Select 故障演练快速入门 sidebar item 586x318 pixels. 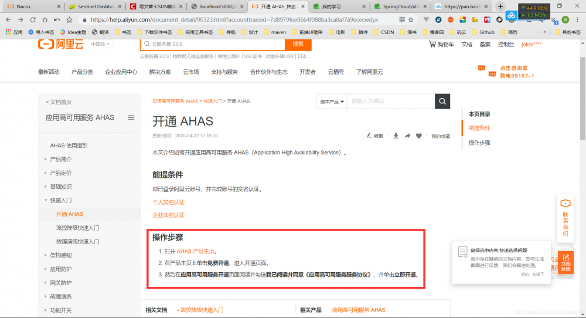pyautogui.click(x=77, y=241)
